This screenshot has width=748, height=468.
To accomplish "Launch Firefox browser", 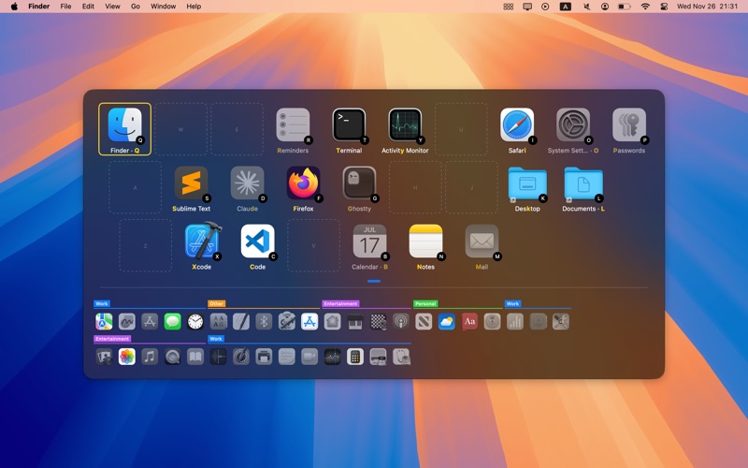I will pos(303,187).
